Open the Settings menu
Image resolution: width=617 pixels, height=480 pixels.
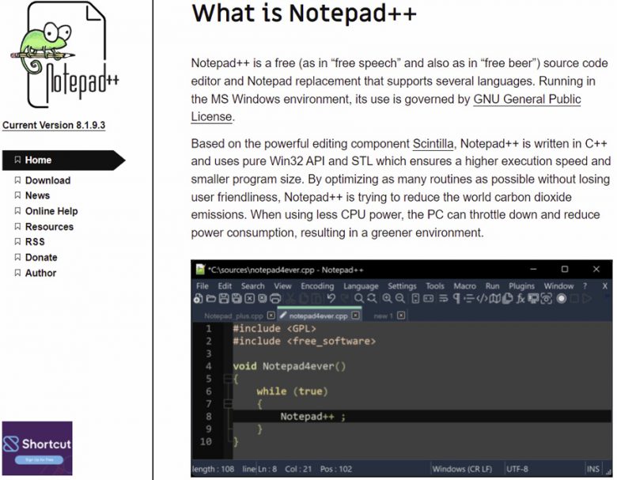pyautogui.click(x=402, y=286)
